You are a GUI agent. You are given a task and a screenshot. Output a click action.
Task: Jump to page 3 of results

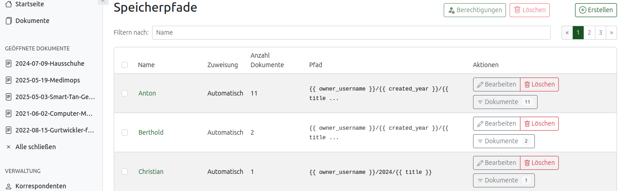tap(600, 32)
